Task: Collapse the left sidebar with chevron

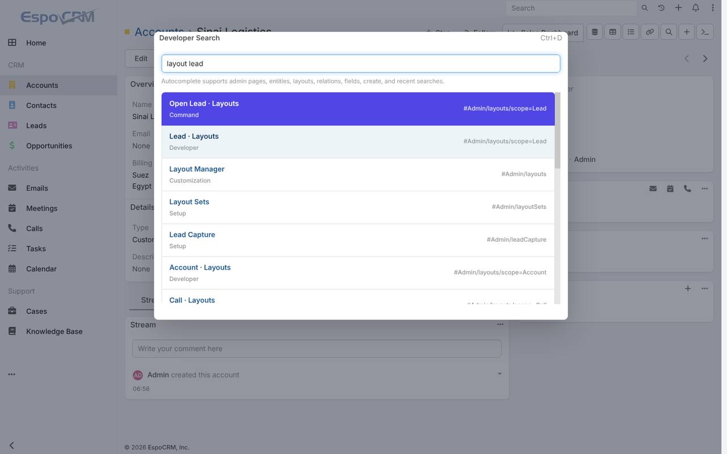Action: 11,445
